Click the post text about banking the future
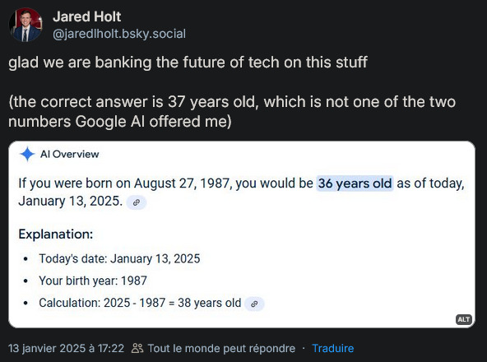 tap(188, 63)
